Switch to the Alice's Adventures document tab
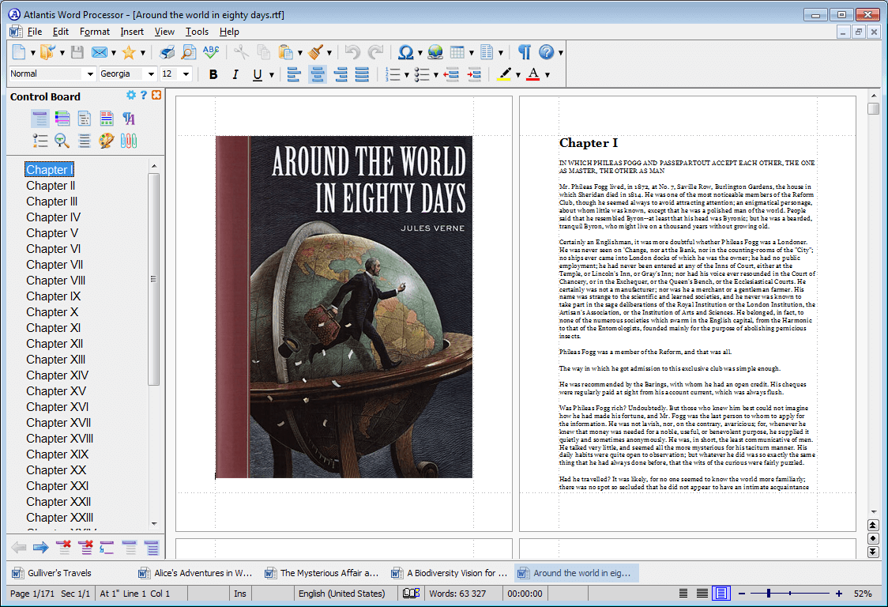Viewport: 888px width, 607px height. point(197,573)
